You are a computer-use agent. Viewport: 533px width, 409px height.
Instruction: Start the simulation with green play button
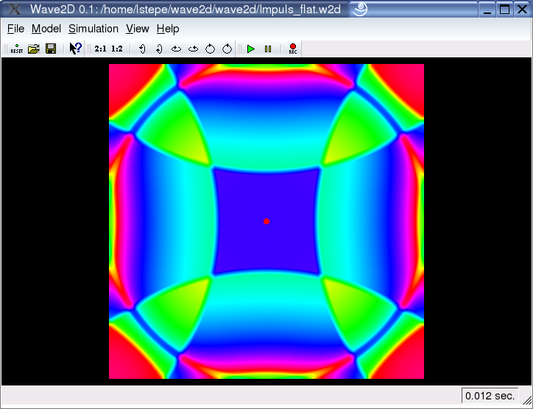pyautogui.click(x=251, y=49)
